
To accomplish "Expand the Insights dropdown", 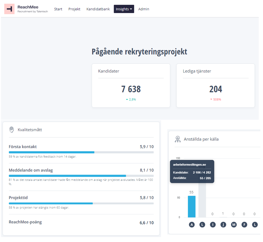I will tap(124, 9).
